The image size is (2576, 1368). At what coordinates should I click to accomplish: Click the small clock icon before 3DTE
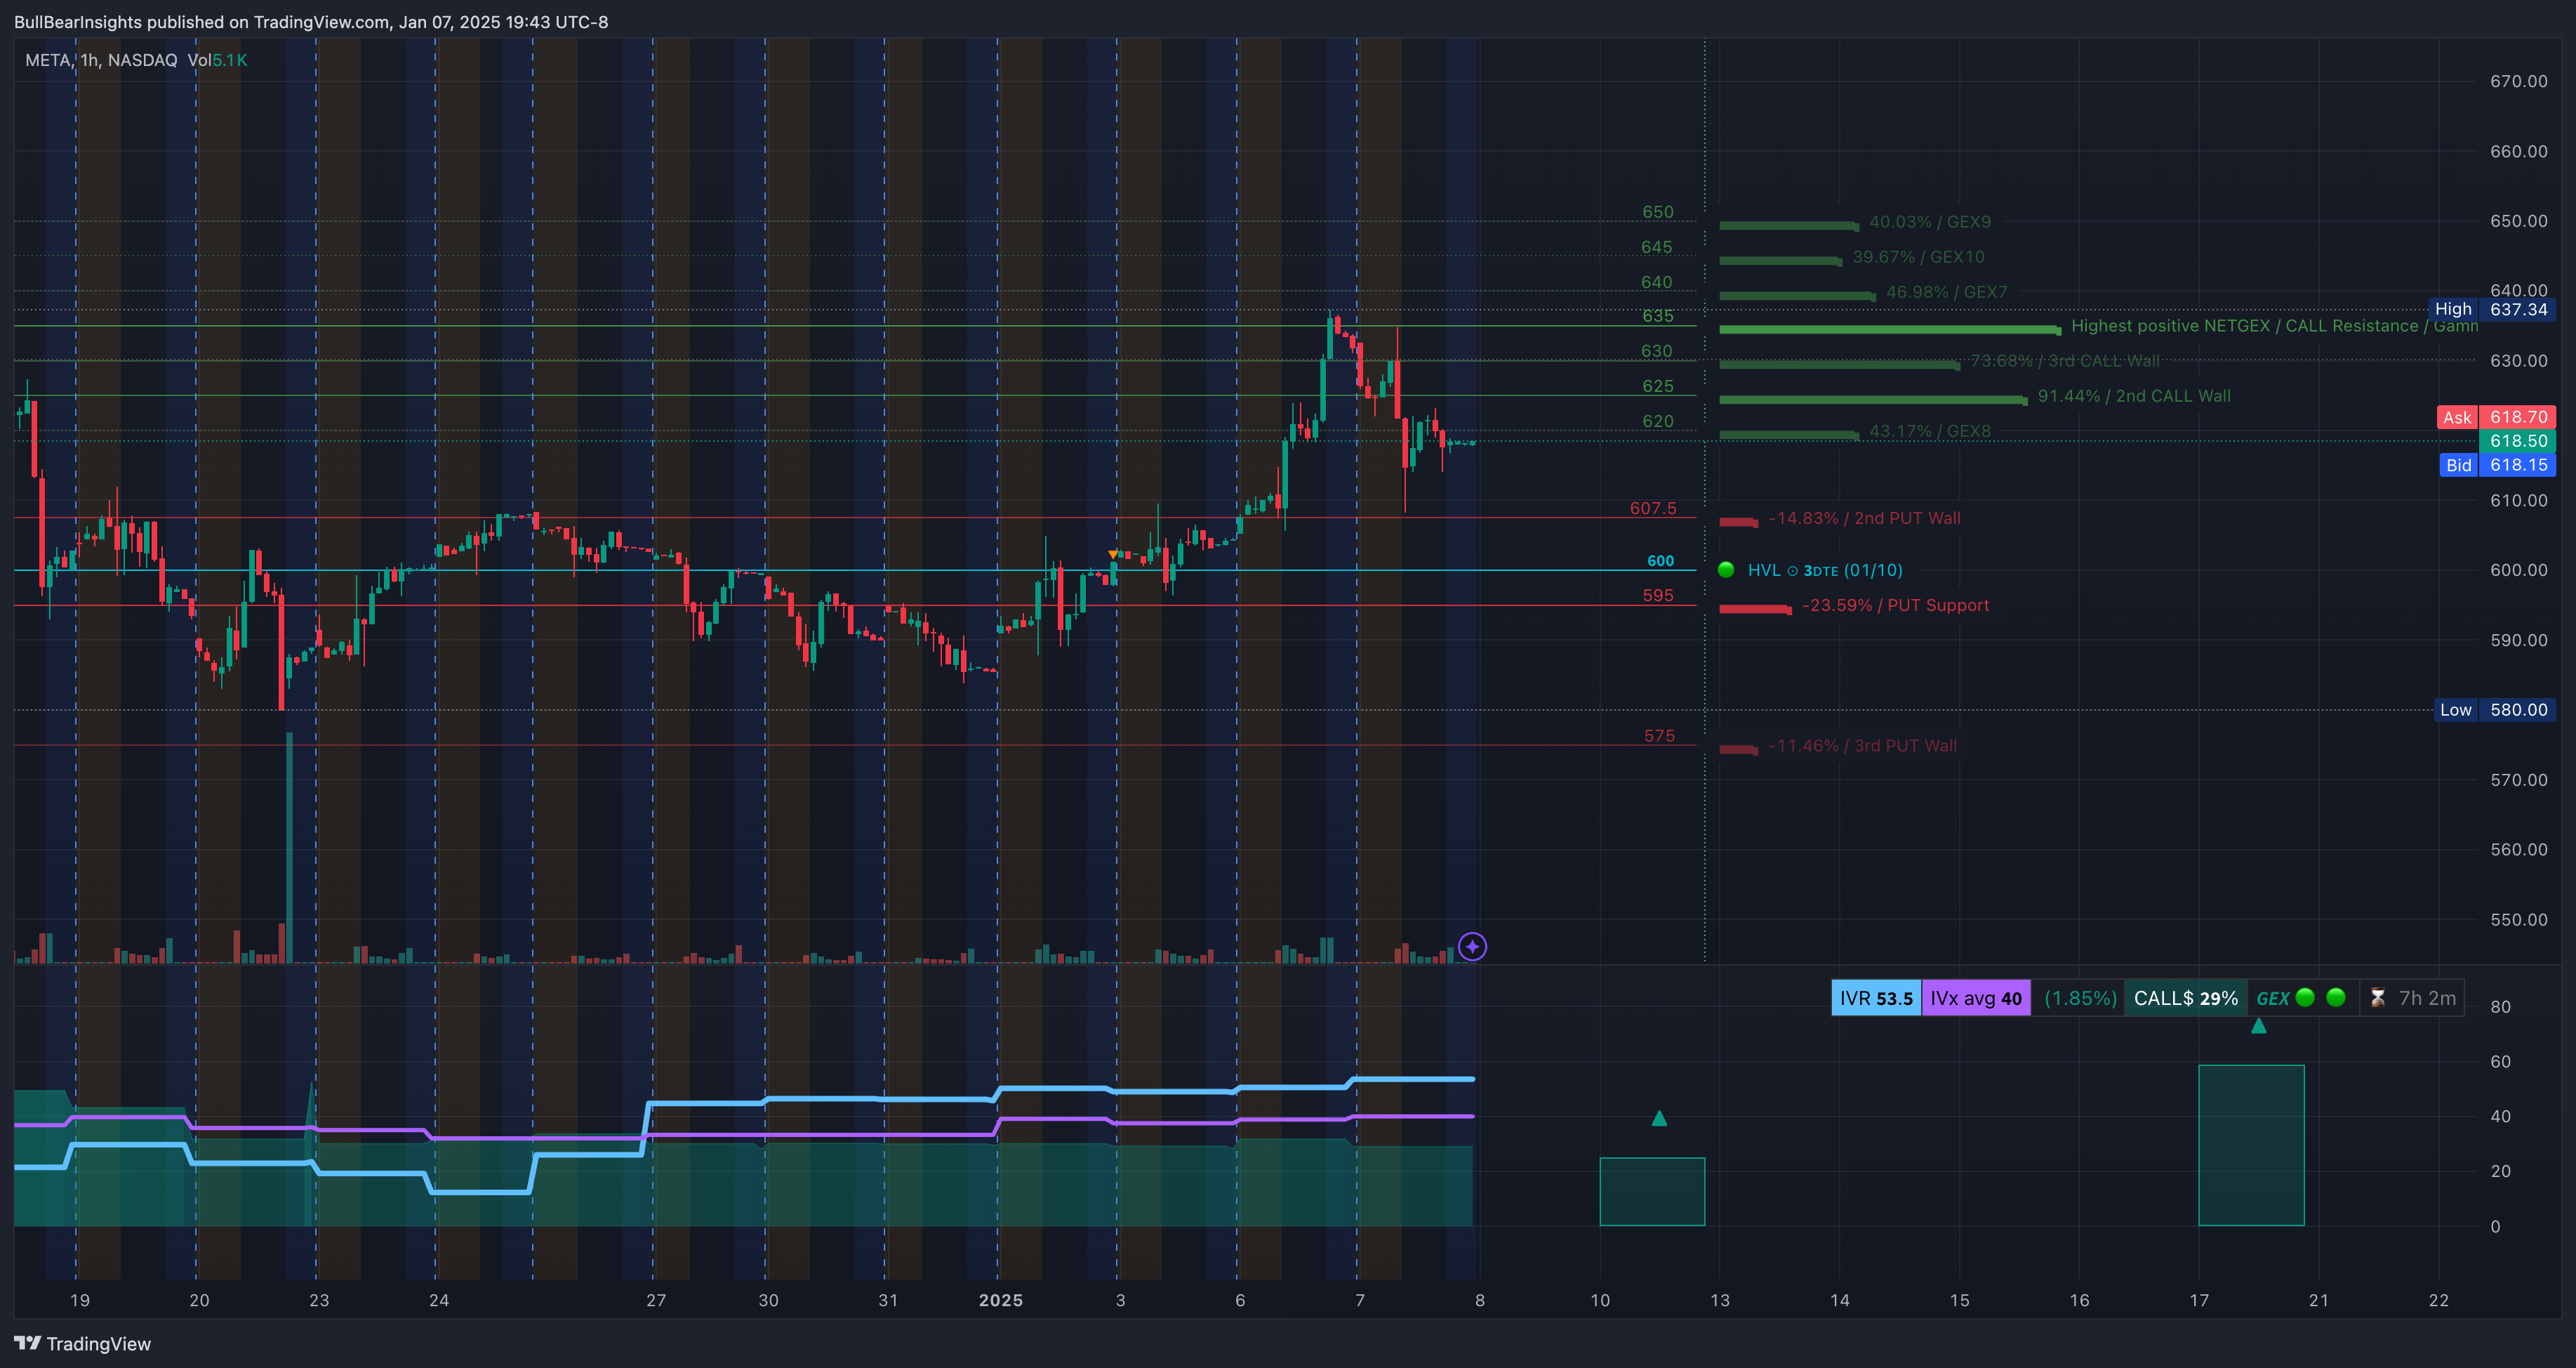[x=1793, y=570]
